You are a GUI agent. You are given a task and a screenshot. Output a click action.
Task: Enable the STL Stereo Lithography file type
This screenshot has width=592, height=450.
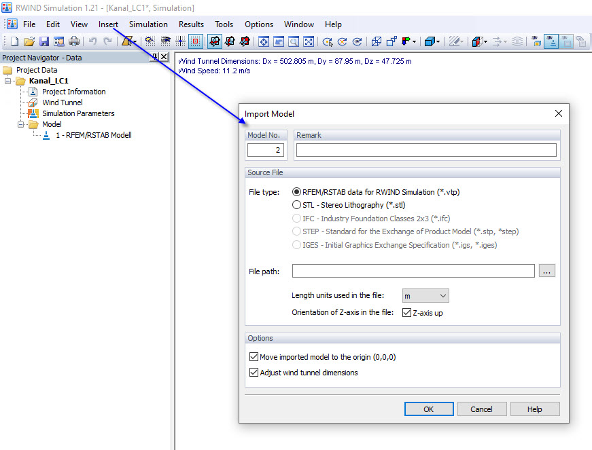pos(296,204)
